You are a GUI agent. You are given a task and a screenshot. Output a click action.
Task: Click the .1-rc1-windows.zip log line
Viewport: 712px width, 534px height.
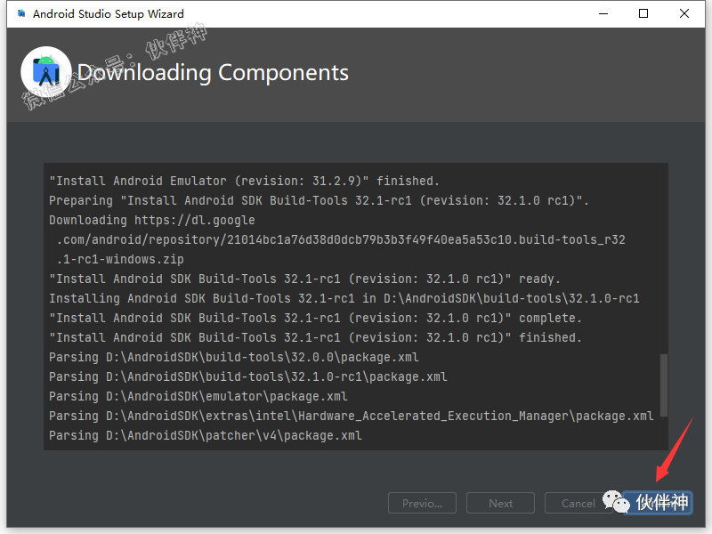[x=120, y=259]
